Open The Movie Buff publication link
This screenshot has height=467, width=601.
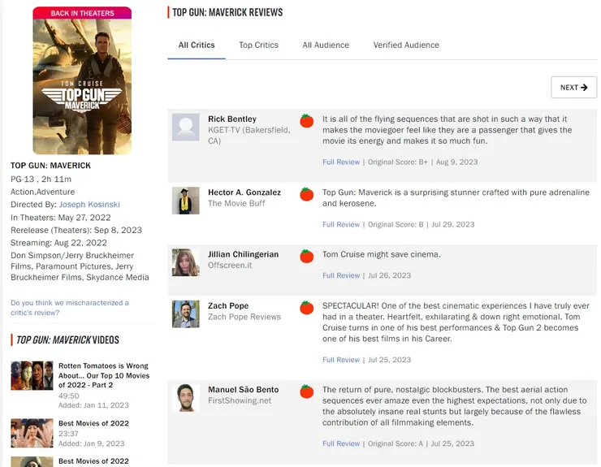pyautogui.click(x=236, y=203)
